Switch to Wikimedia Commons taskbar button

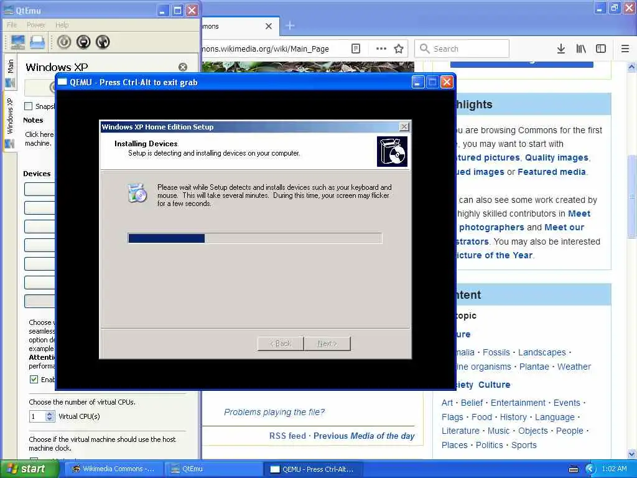click(x=114, y=469)
